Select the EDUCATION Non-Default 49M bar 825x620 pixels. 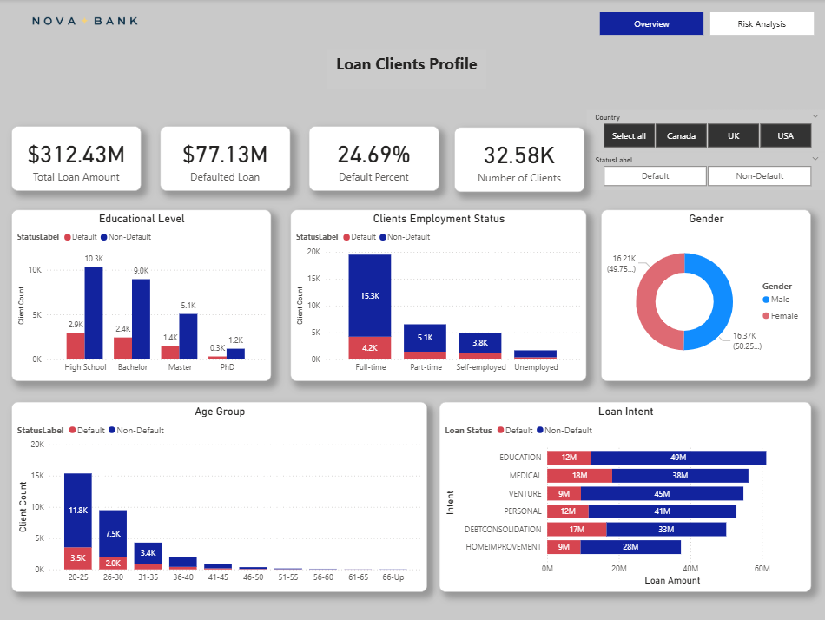coord(678,458)
